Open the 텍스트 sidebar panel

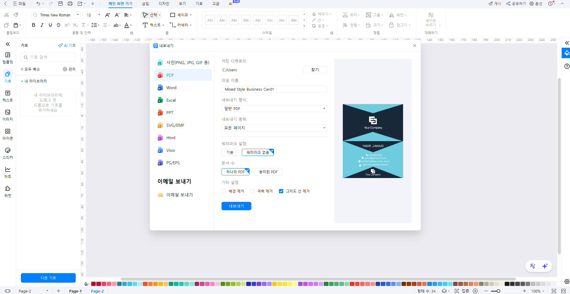click(x=8, y=96)
